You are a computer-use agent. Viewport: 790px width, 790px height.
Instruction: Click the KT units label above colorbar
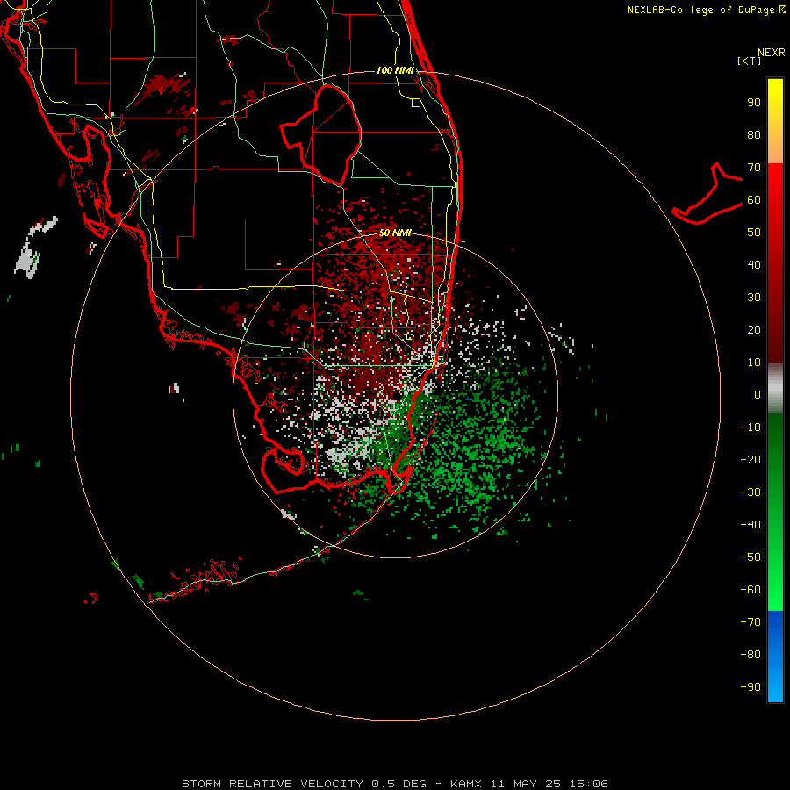[750, 61]
